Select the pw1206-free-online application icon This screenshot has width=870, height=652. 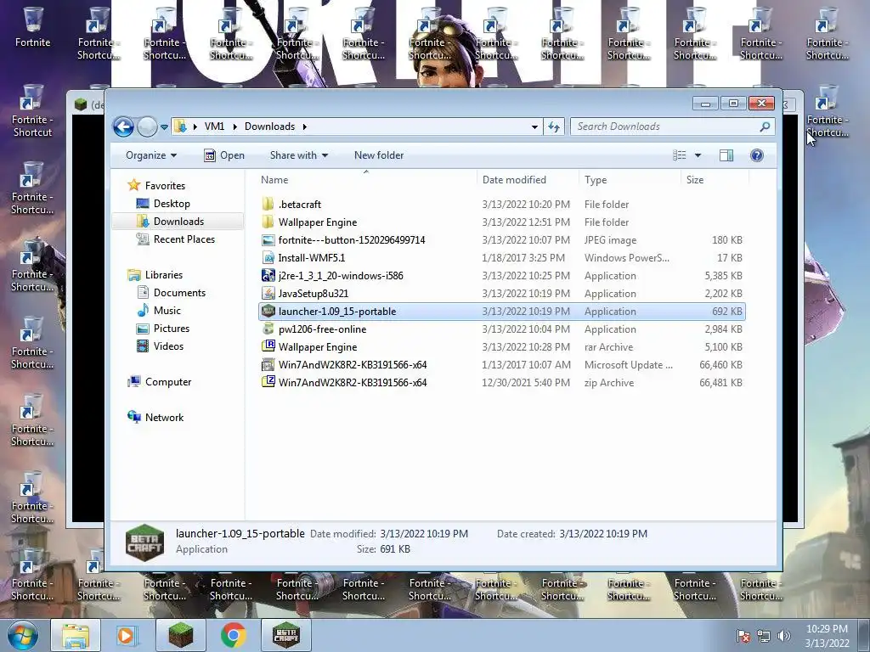(x=268, y=329)
